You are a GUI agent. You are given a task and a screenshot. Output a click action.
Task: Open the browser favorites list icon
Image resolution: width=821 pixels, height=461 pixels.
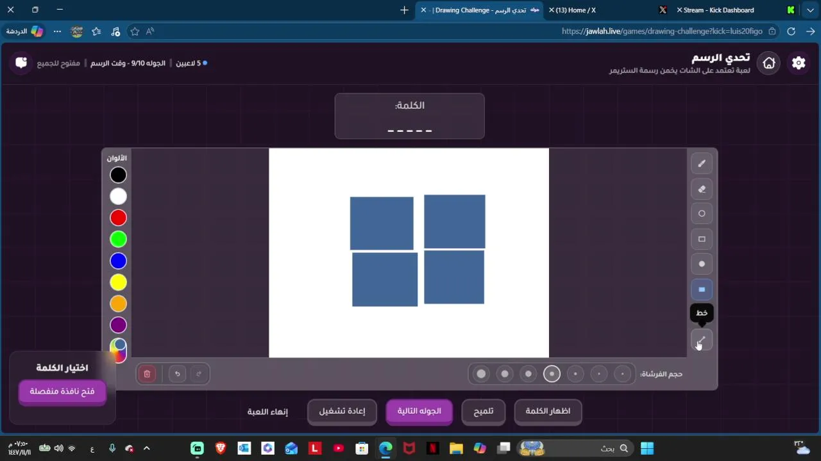click(x=96, y=31)
